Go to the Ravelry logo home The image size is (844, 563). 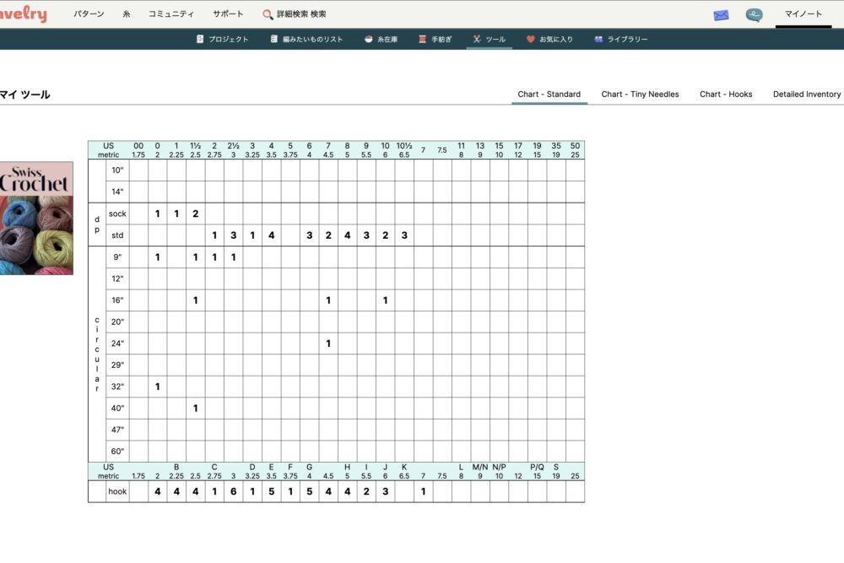coord(23,14)
